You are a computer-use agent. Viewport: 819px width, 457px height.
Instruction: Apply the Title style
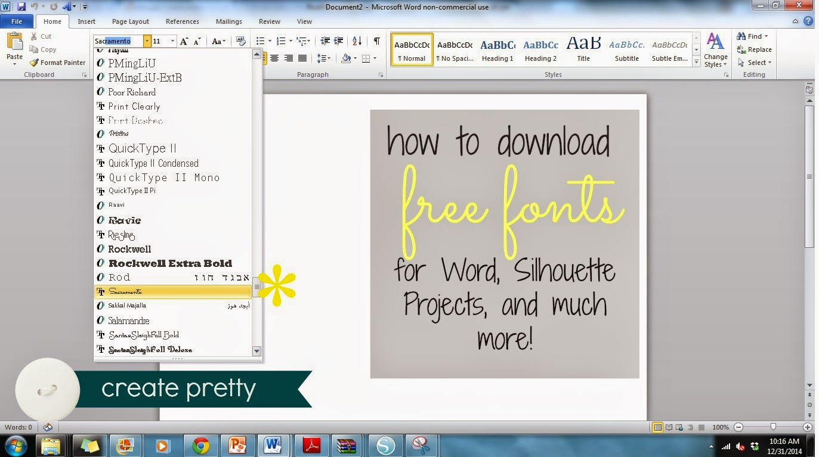pyautogui.click(x=584, y=50)
